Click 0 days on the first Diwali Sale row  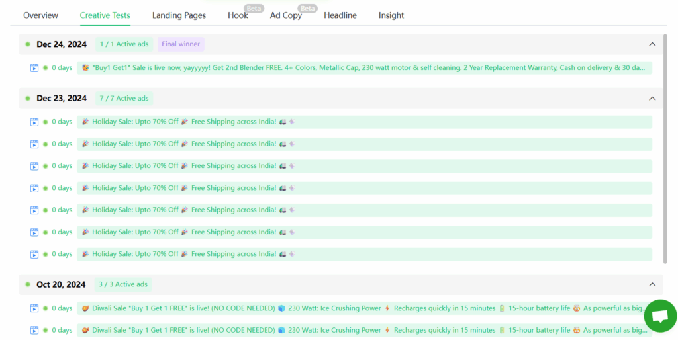[x=62, y=308]
